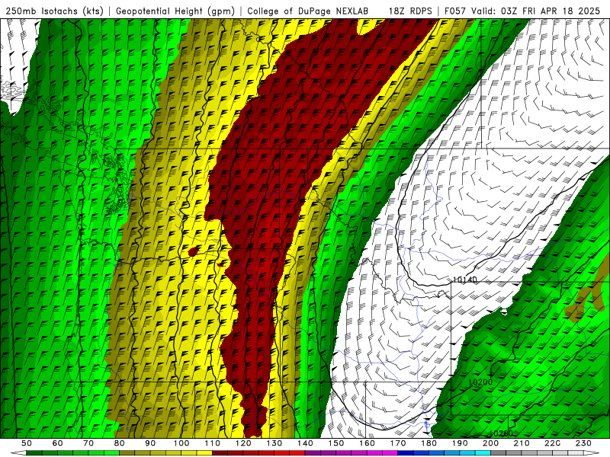Viewport: 610px width, 457px height.
Task: Click the '18Z RDPS' model run label
Action: click(x=410, y=11)
